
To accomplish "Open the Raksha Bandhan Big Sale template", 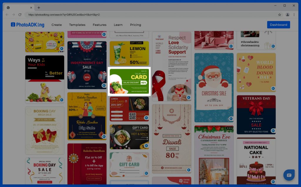I will [87, 116].
